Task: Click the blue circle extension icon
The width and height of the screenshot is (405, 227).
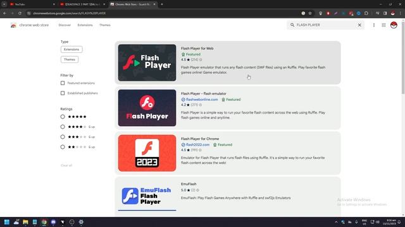Action: click(x=359, y=13)
